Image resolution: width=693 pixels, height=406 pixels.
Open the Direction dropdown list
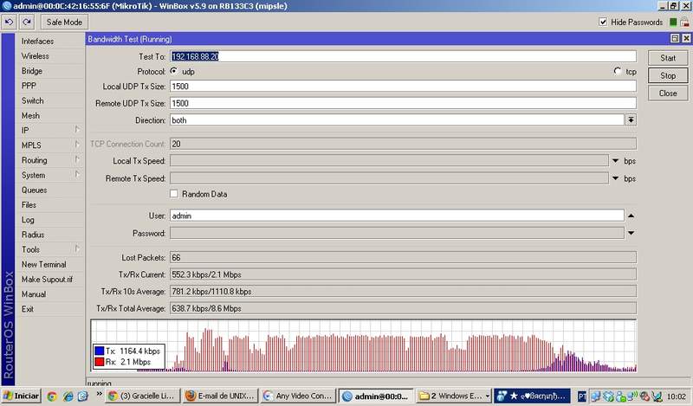[631, 120]
